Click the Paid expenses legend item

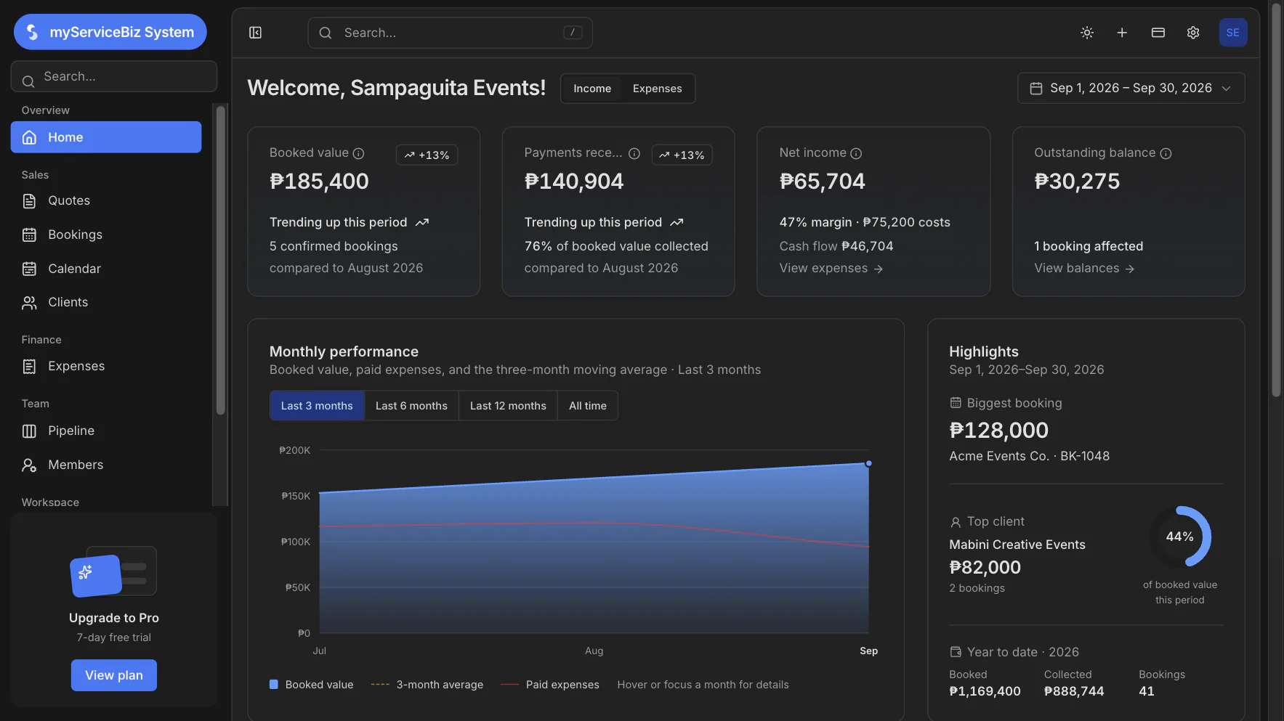550,685
